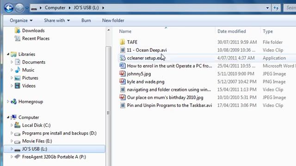Select the kyle and wade.png image icon
The height and width of the screenshot is (166, 296).
point(123,82)
